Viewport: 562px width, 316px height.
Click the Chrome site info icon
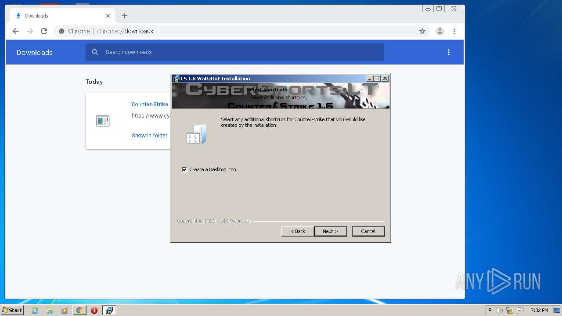click(61, 31)
